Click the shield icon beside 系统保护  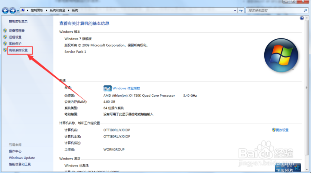pyautogui.click(x=5, y=44)
